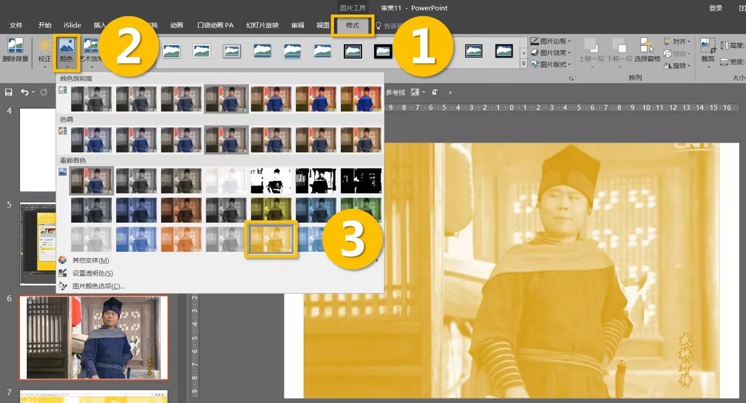Viewport: 746px width, 403px height.
Task: Select the Grayscale recolor thumbnail
Action: click(x=136, y=181)
